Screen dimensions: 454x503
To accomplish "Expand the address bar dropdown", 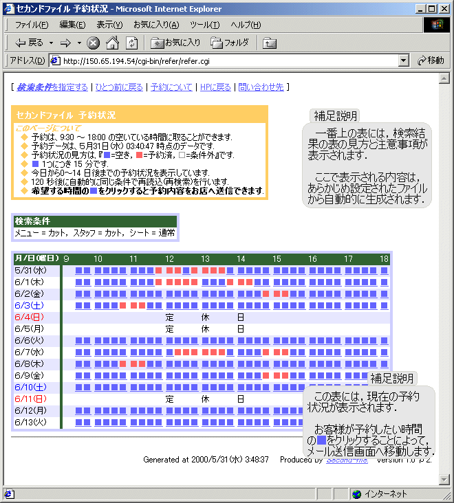I will (x=403, y=60).
